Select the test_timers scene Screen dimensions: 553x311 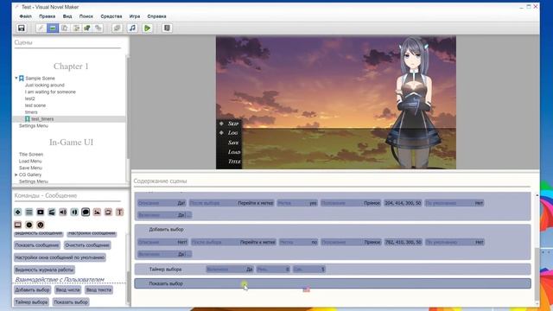click(42, 119)
